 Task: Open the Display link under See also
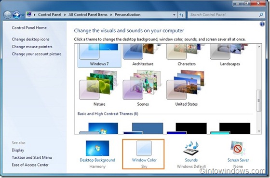click(18, 150)
